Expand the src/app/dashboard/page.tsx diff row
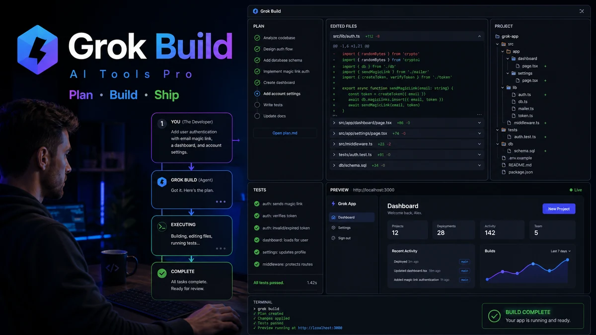Screen dimensions: 596x335 coord(407,123)
